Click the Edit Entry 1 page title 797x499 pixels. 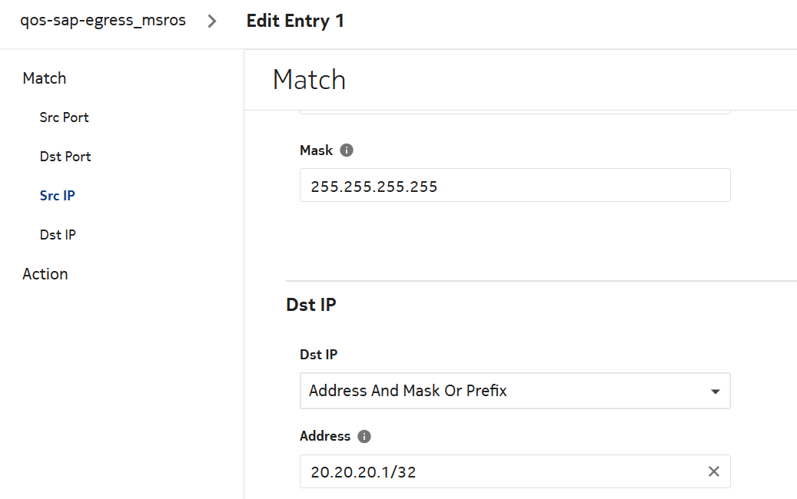tap(295, 21)
